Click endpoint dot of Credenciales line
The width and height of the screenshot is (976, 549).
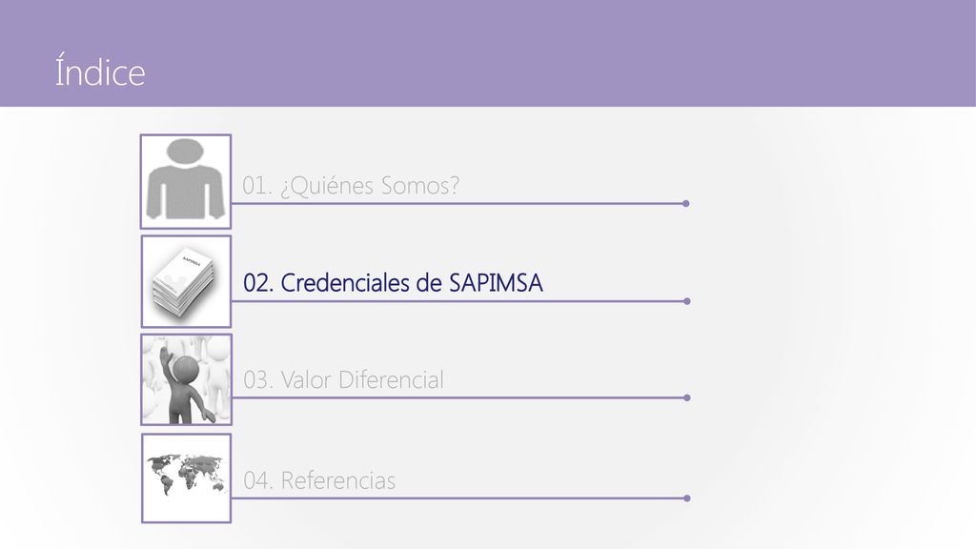click(x=686, y=301)
